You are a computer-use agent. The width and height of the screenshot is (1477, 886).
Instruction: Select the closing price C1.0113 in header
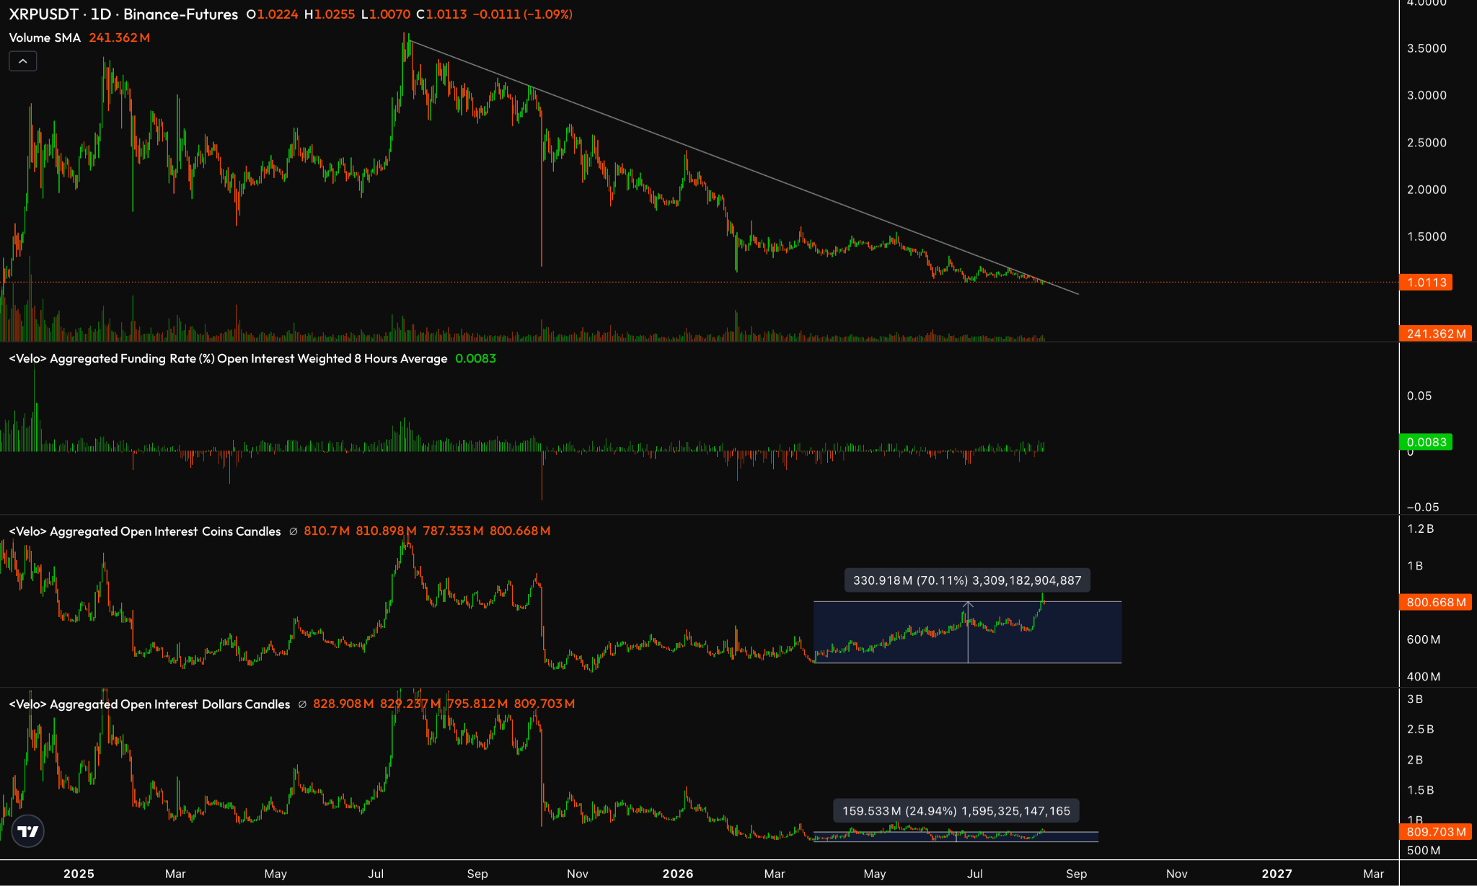[x=441, y=14]
